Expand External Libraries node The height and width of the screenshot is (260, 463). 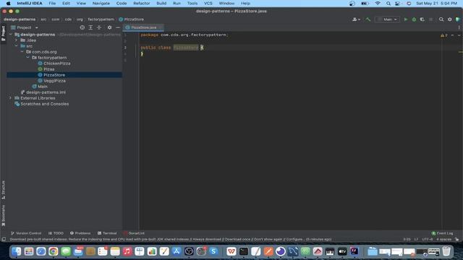[x=11, y=98]
